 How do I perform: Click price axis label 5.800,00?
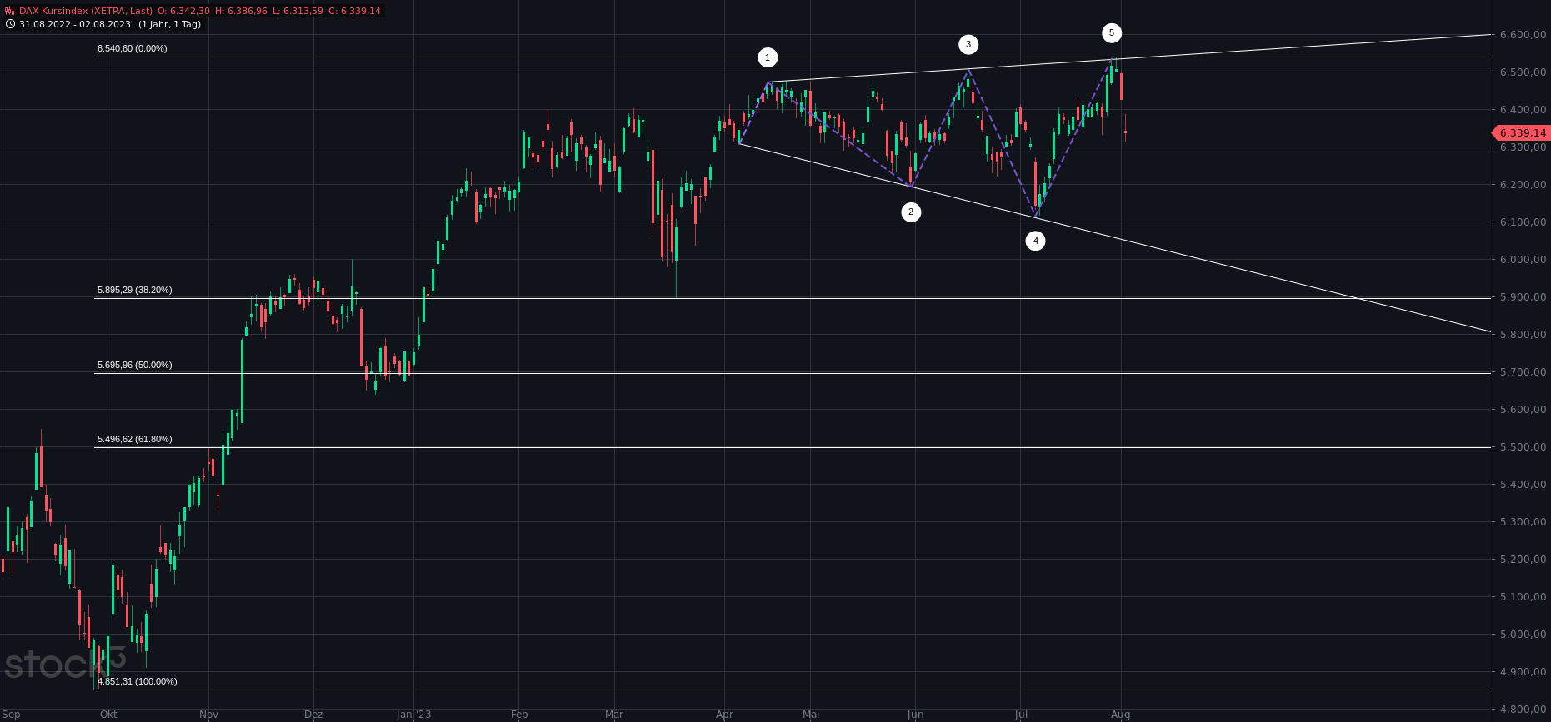[x=1523, y=335]
